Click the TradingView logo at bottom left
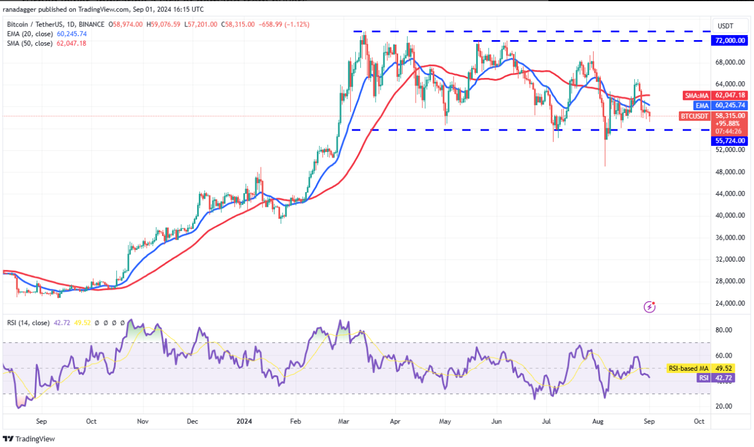 pos(29,439)
